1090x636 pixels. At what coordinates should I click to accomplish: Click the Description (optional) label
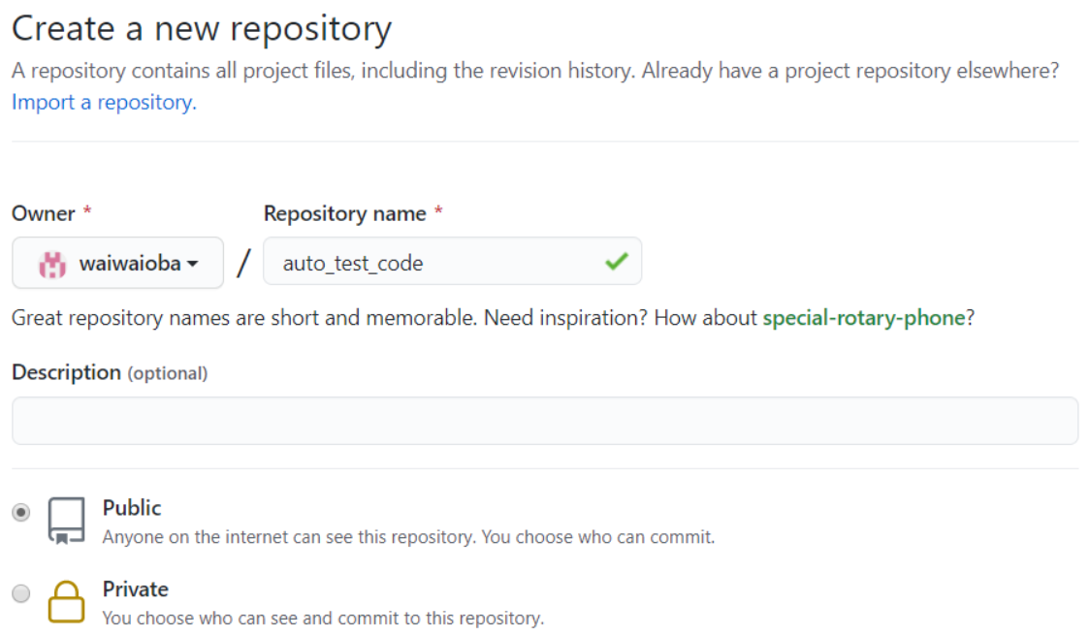click(x=110, y=373)
